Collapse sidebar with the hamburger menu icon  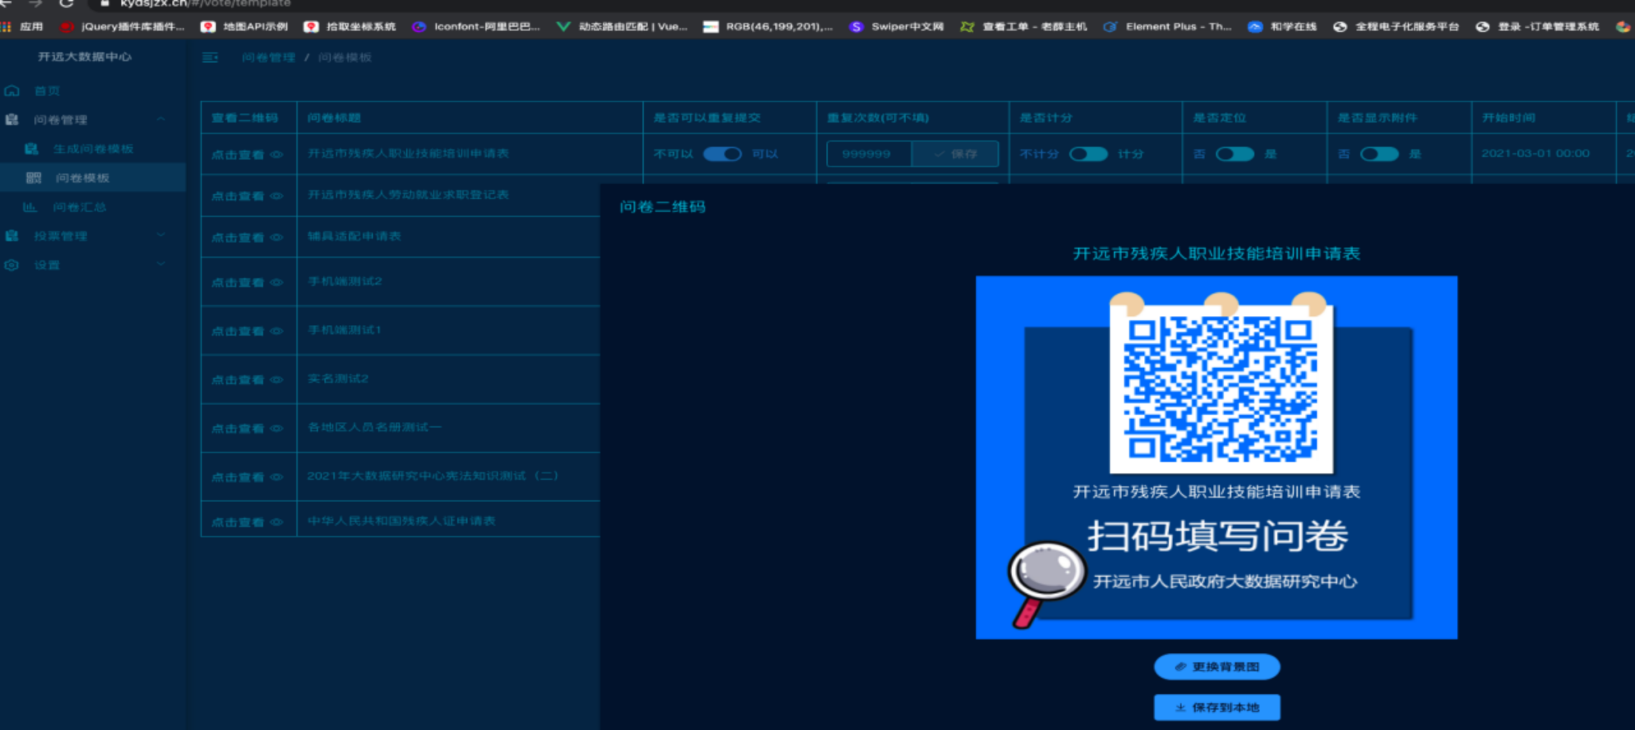click(210, 57)
